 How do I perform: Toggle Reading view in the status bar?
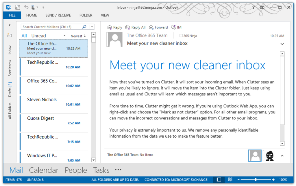[x=230, y=179]
